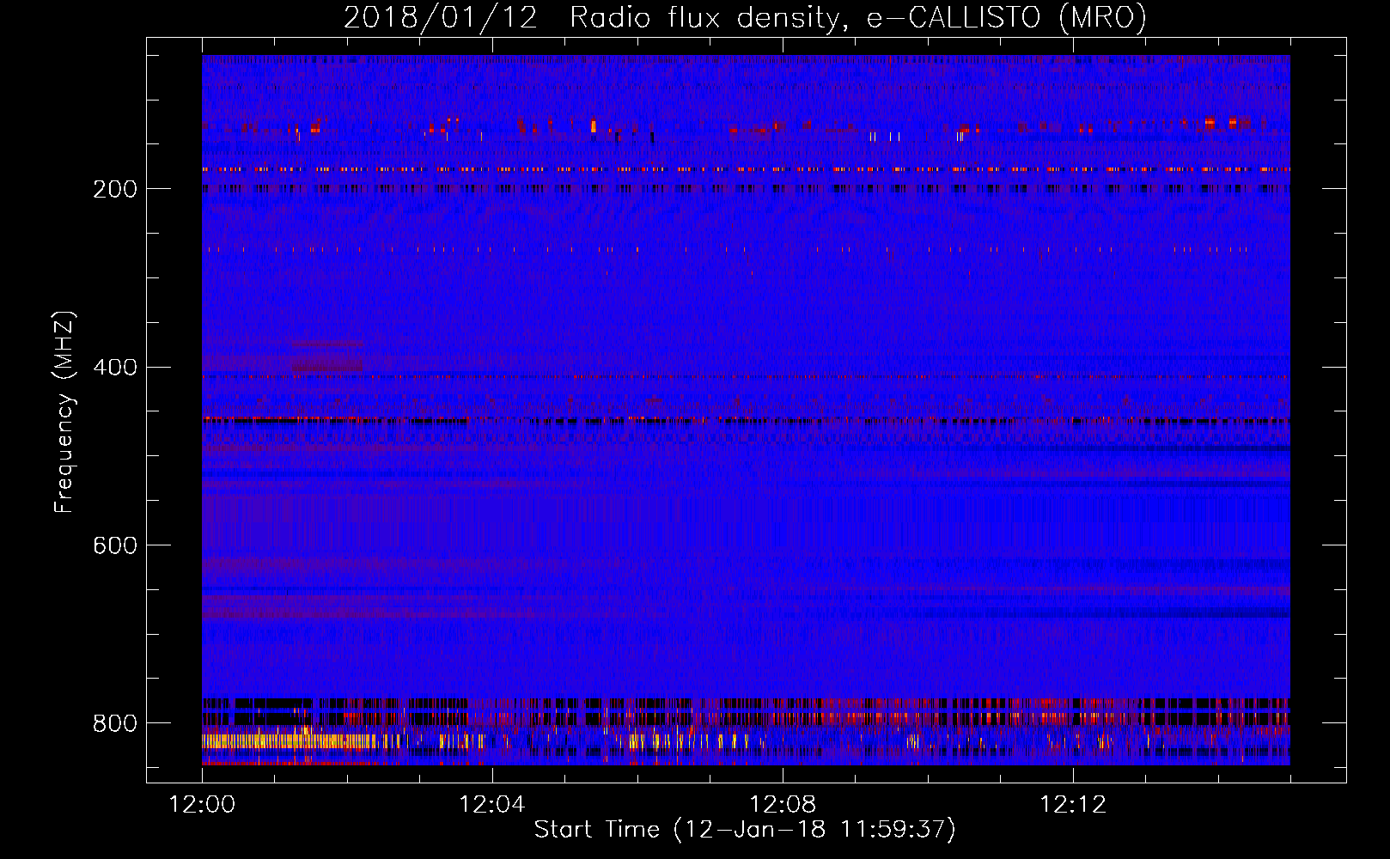The image size is (1390, 859).
Task: Click the 12:04 time tick label
Action: click(x=492, y=805)
